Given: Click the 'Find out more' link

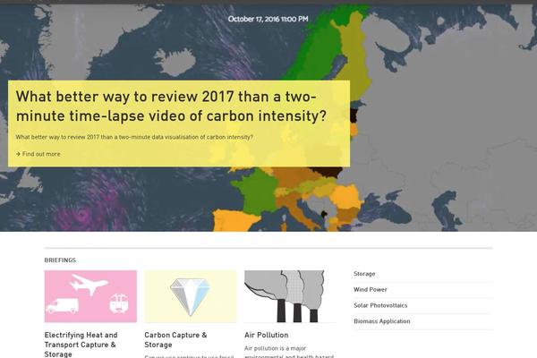Looking at the screenshot, I should coord(41,154).
